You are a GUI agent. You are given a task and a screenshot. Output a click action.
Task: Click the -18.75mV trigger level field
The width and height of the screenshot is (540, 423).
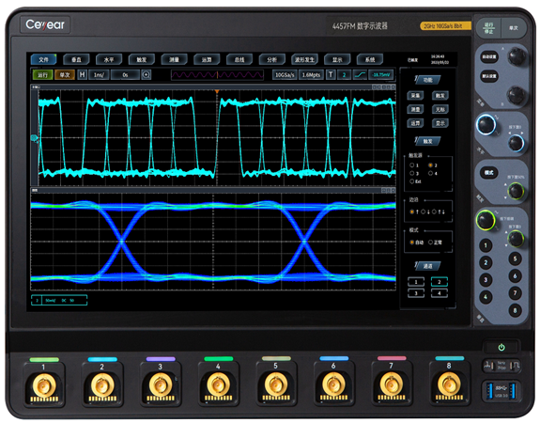(381, 74)
